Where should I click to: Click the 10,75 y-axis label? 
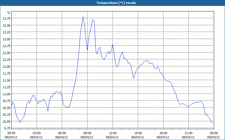coord(6,101)
